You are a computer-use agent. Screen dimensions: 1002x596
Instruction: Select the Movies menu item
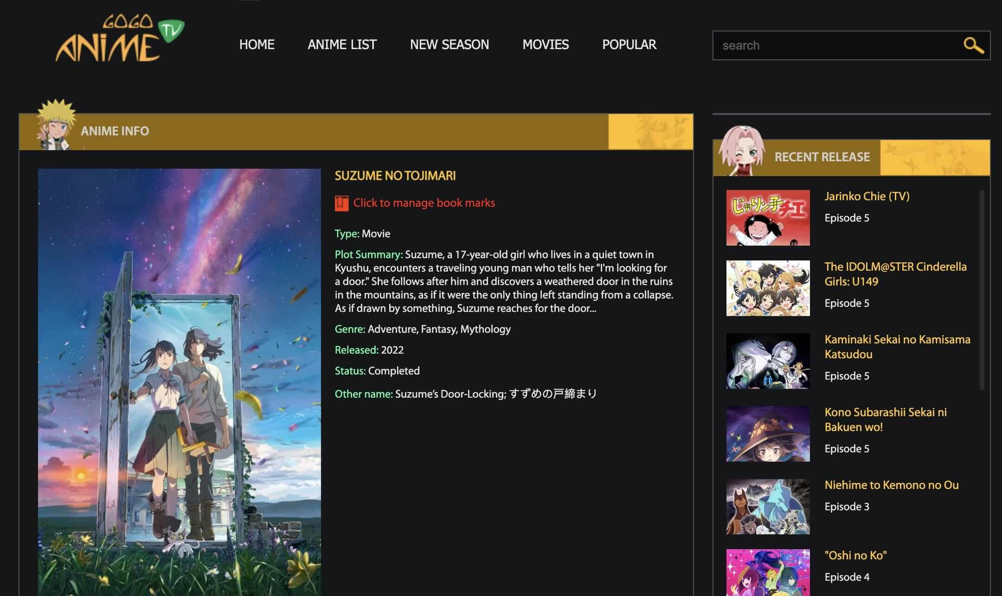tap(546, 44)
